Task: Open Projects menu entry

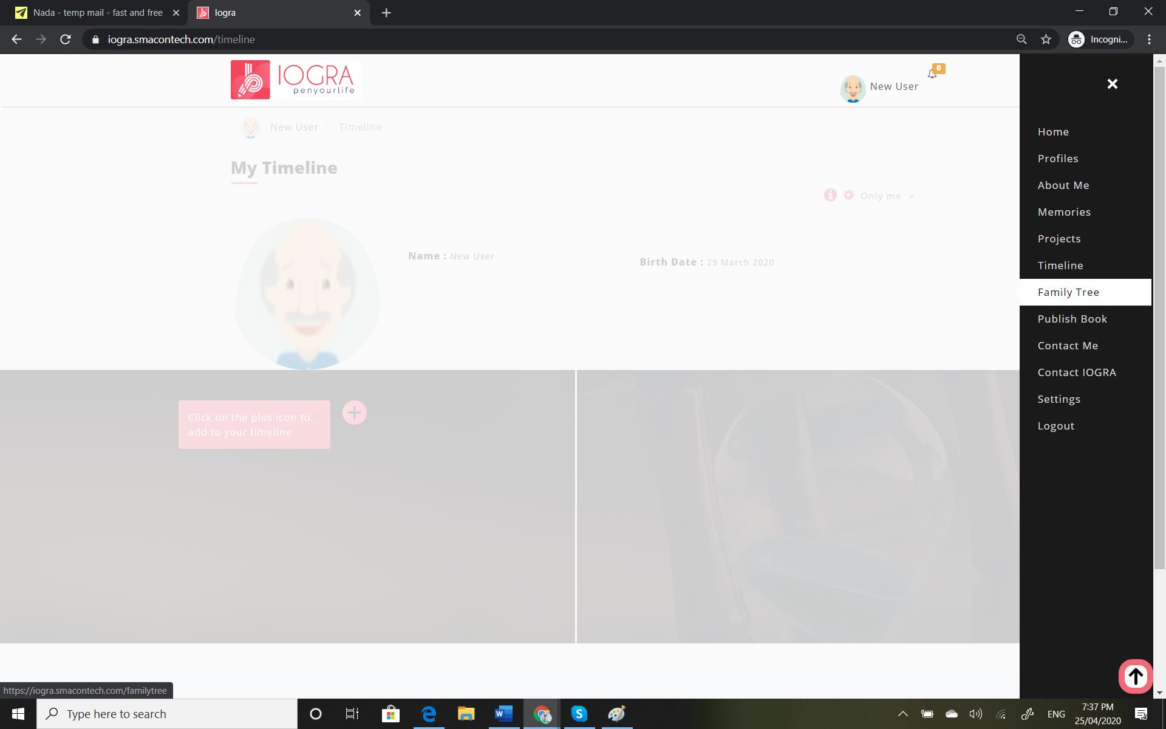Action: pos(1059,239)
